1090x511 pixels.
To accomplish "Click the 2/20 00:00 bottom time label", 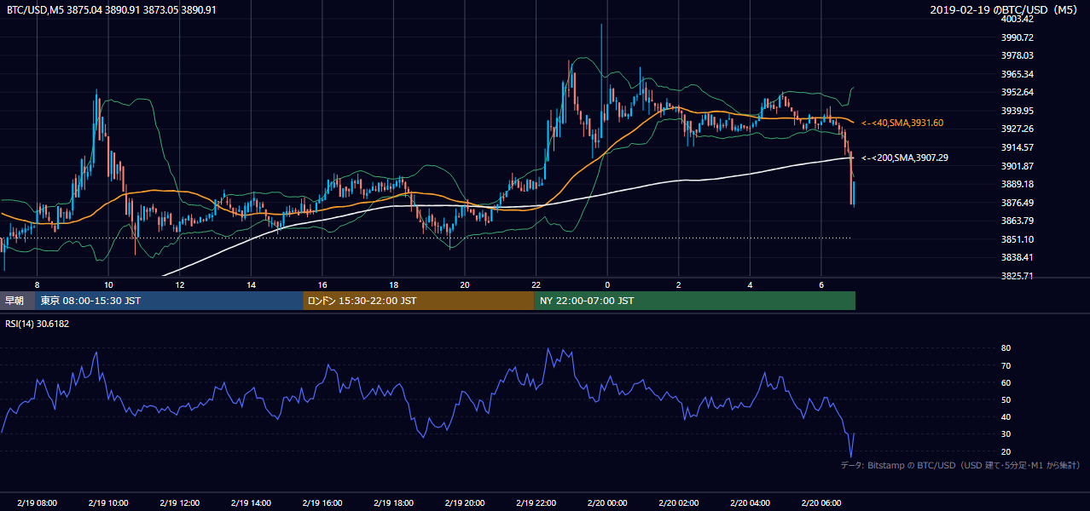I will click(607, 503).
